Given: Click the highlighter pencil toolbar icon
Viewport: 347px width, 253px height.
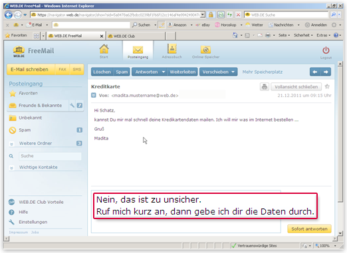Looking at the screenshot, I should 162,25.
